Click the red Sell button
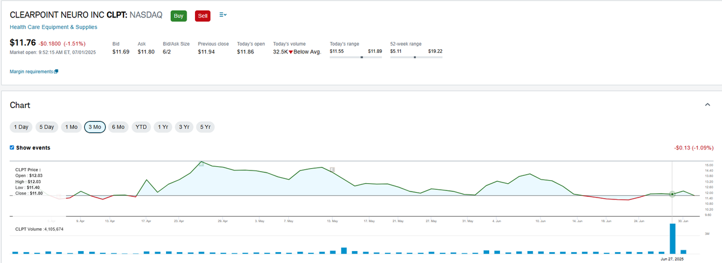722x263 pixels. click(202, 16)
